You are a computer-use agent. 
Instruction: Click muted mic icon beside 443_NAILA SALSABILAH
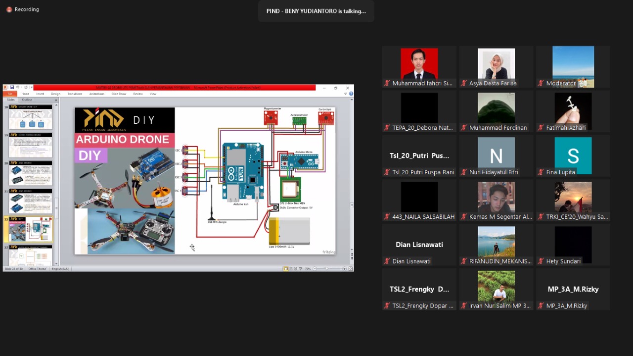tap(387, 217)
